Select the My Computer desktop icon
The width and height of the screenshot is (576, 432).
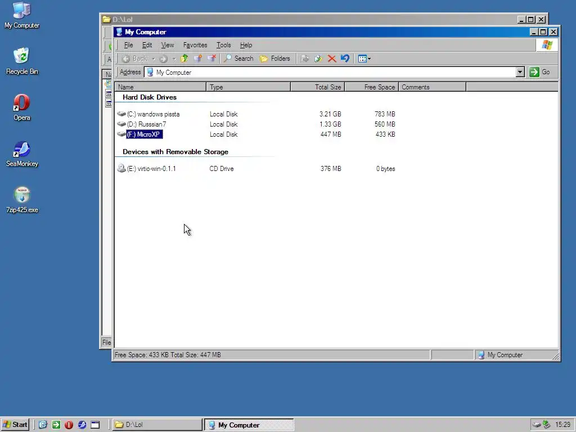coord(22,15)
